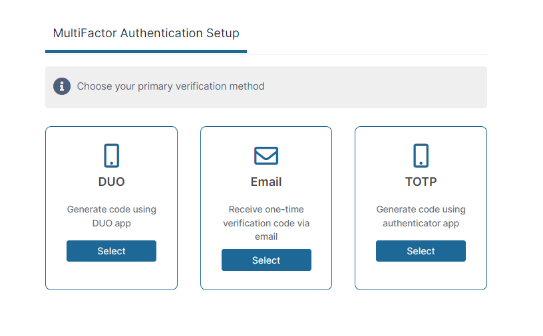This screenshot has width=543, height=336.
Task: Choose Select button for Email verification
Action: [266, 260]
